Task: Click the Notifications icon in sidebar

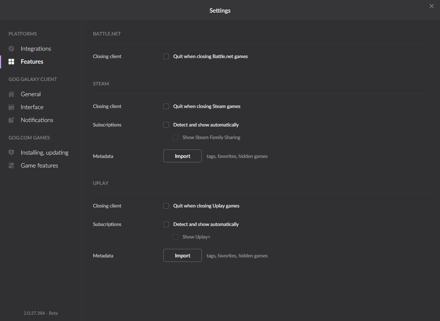Action: pyautogui.click(x=11, y=120)
